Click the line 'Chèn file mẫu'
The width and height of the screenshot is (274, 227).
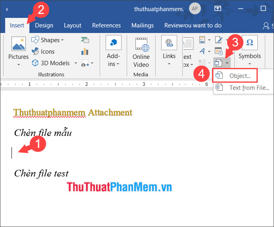point(43,133)
